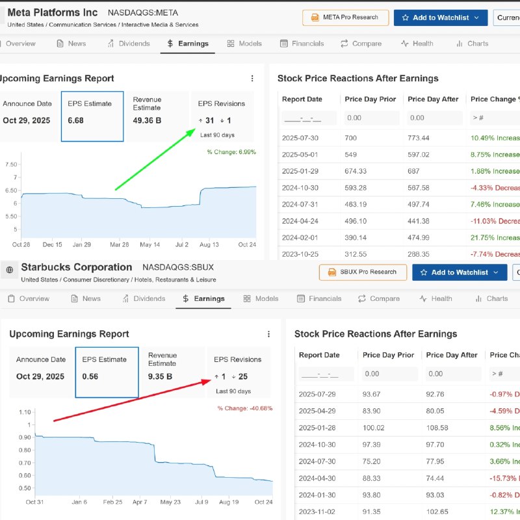Open three-dot menu in Meta Upcoming Earnings Report
Viewport: 520px width, 520px height.
[x=252, y=79]
